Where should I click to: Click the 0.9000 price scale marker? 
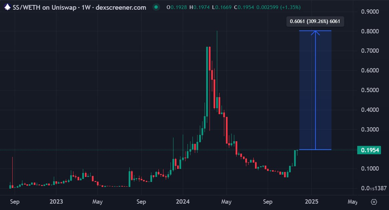tap(371, 11)
